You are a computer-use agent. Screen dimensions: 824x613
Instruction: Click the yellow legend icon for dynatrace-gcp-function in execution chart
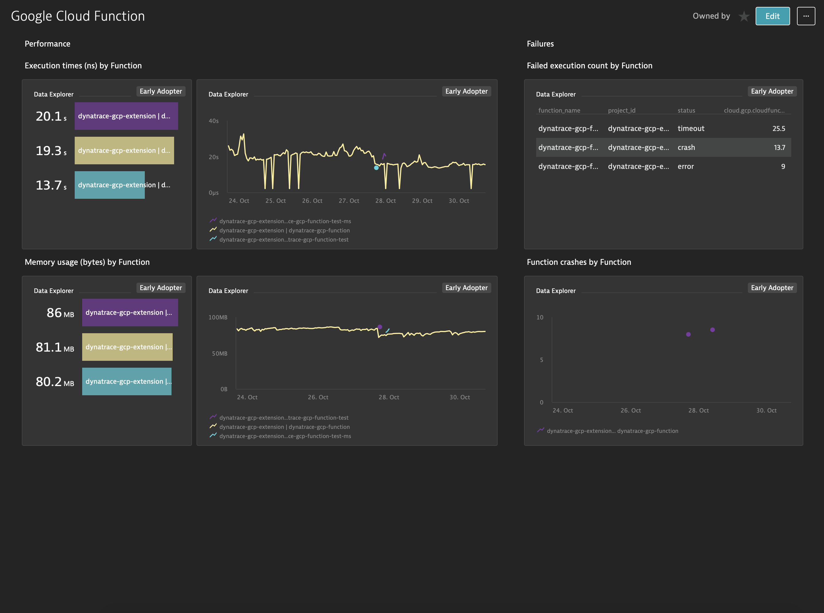pyautogui.click(x=213, y=230)
